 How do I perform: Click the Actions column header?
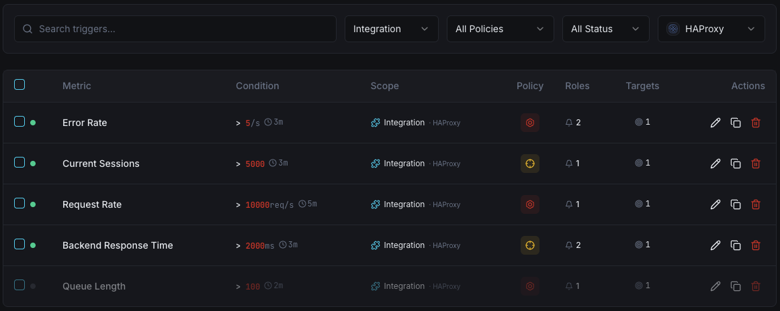pos(748,86)
